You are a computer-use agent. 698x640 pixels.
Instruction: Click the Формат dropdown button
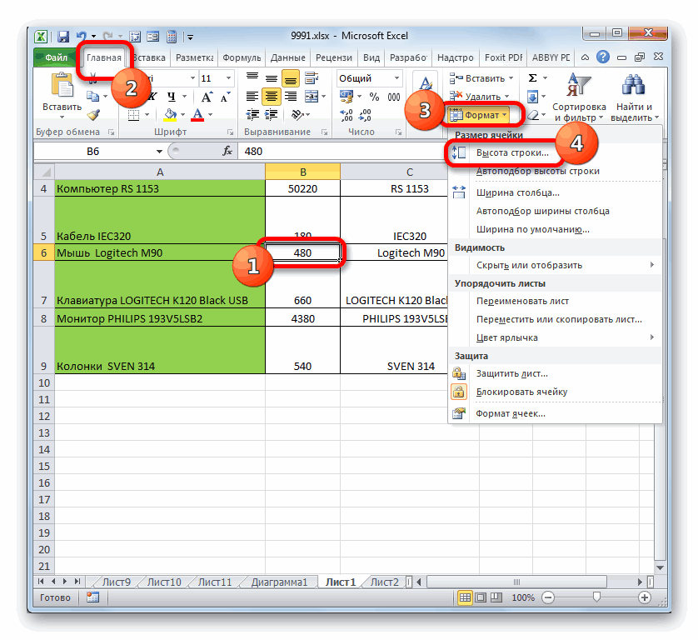point(479,115)
